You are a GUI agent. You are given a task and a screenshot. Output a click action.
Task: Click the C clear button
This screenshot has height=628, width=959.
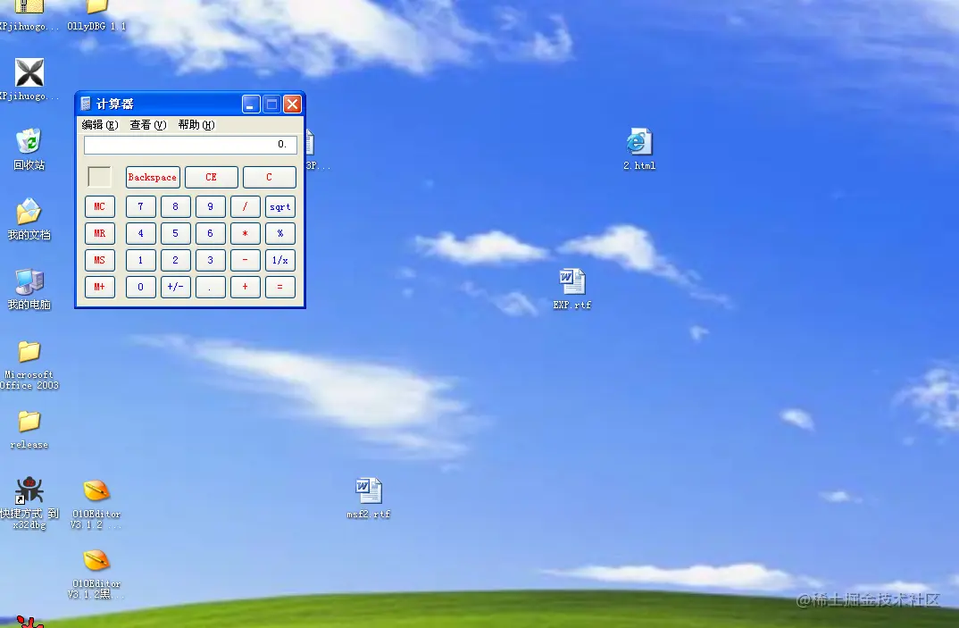269,178
